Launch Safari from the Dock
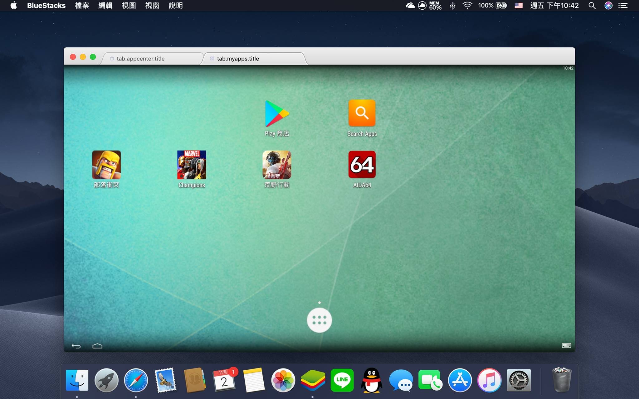 (136, 380)
